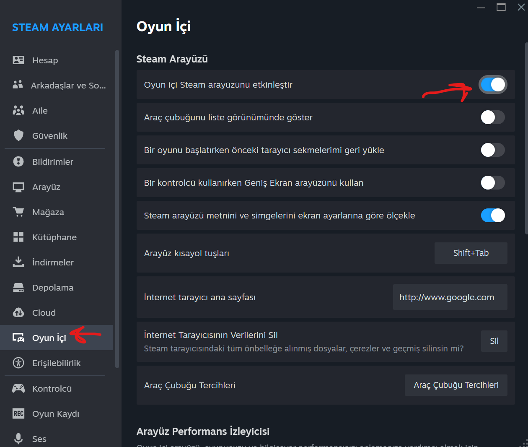Click the 'Arayüz kısayol tuşları' label
This screenshot has height=447, width=528.
pyautogui.click(x=186, y=253)
